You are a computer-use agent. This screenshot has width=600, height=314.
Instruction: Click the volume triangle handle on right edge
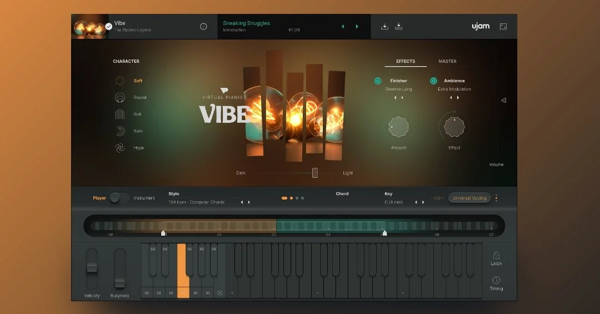click(503, 101)
